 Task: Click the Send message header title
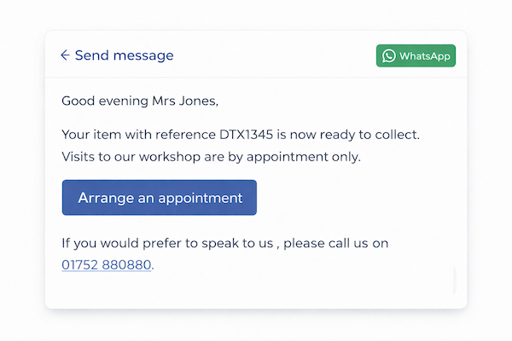pyautogui.click(x=124, y=55)
